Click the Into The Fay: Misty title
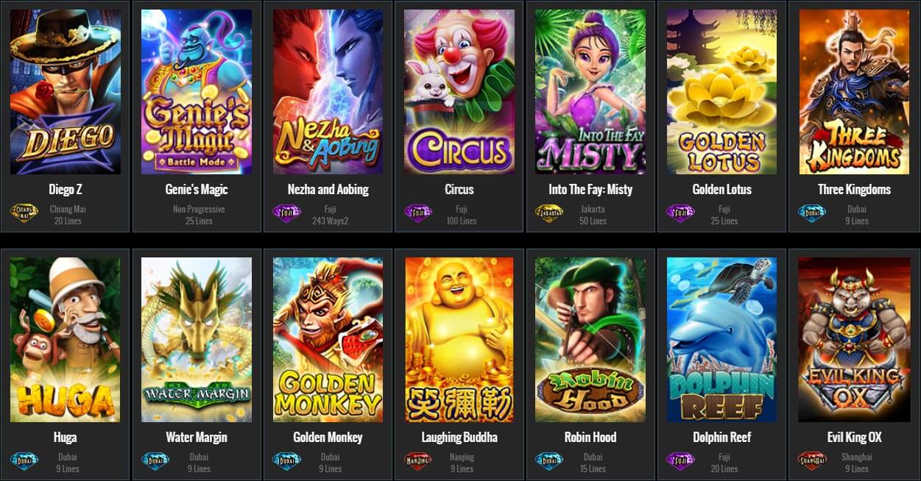 click(x=590, y=190)
